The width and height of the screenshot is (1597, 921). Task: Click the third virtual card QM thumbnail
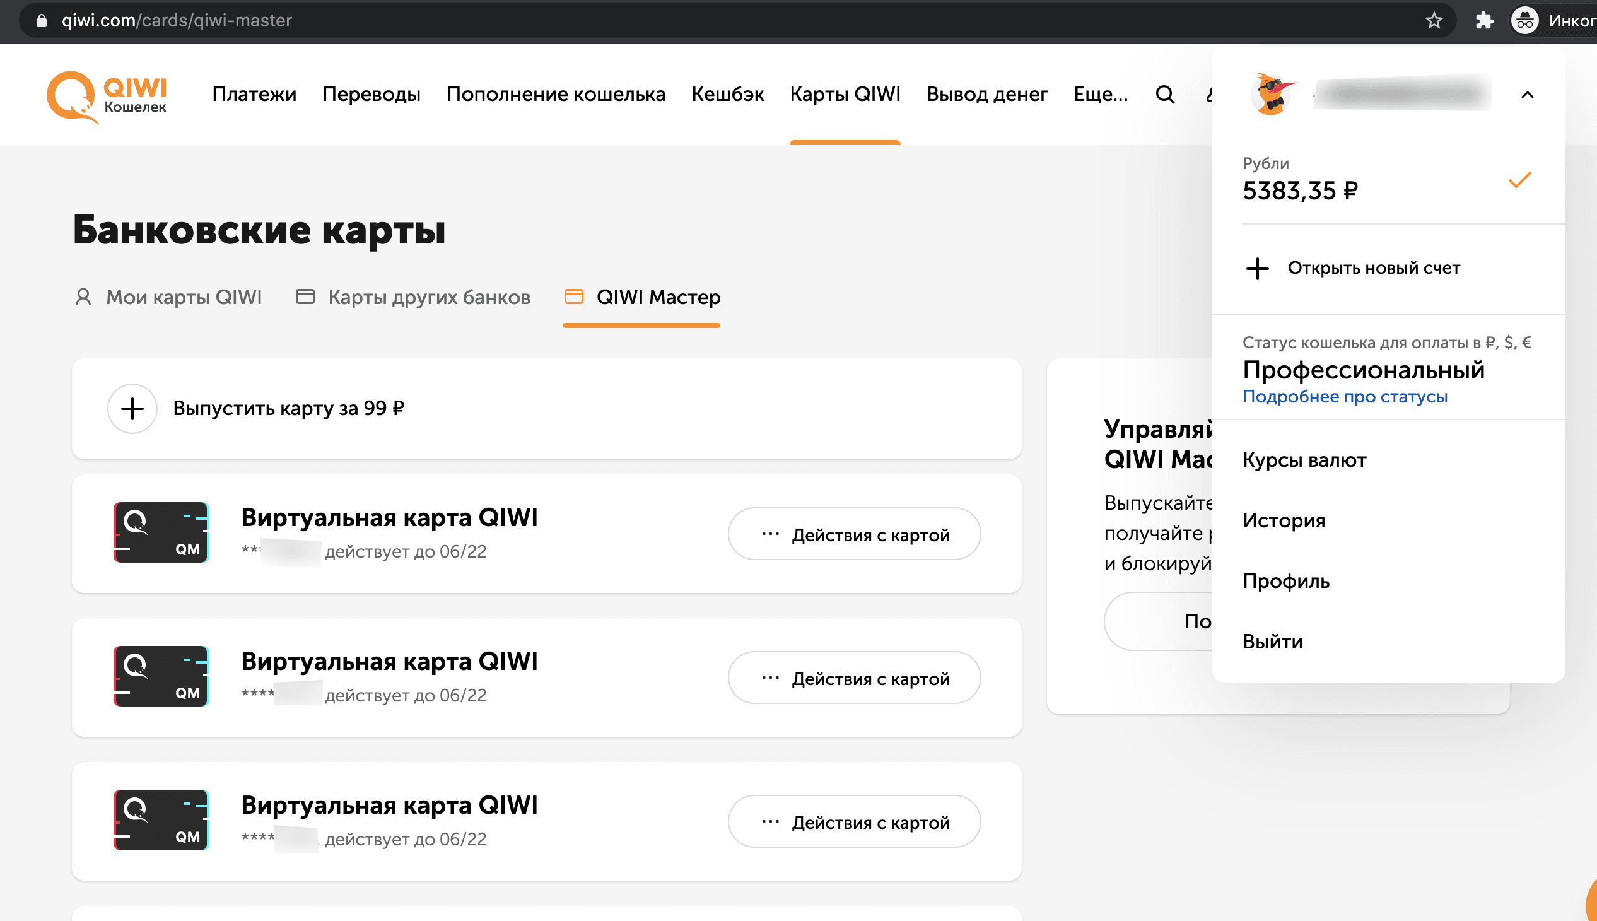tap(161, 820)
